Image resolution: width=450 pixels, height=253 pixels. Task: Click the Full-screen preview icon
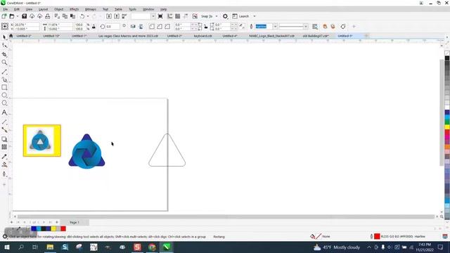160,16
